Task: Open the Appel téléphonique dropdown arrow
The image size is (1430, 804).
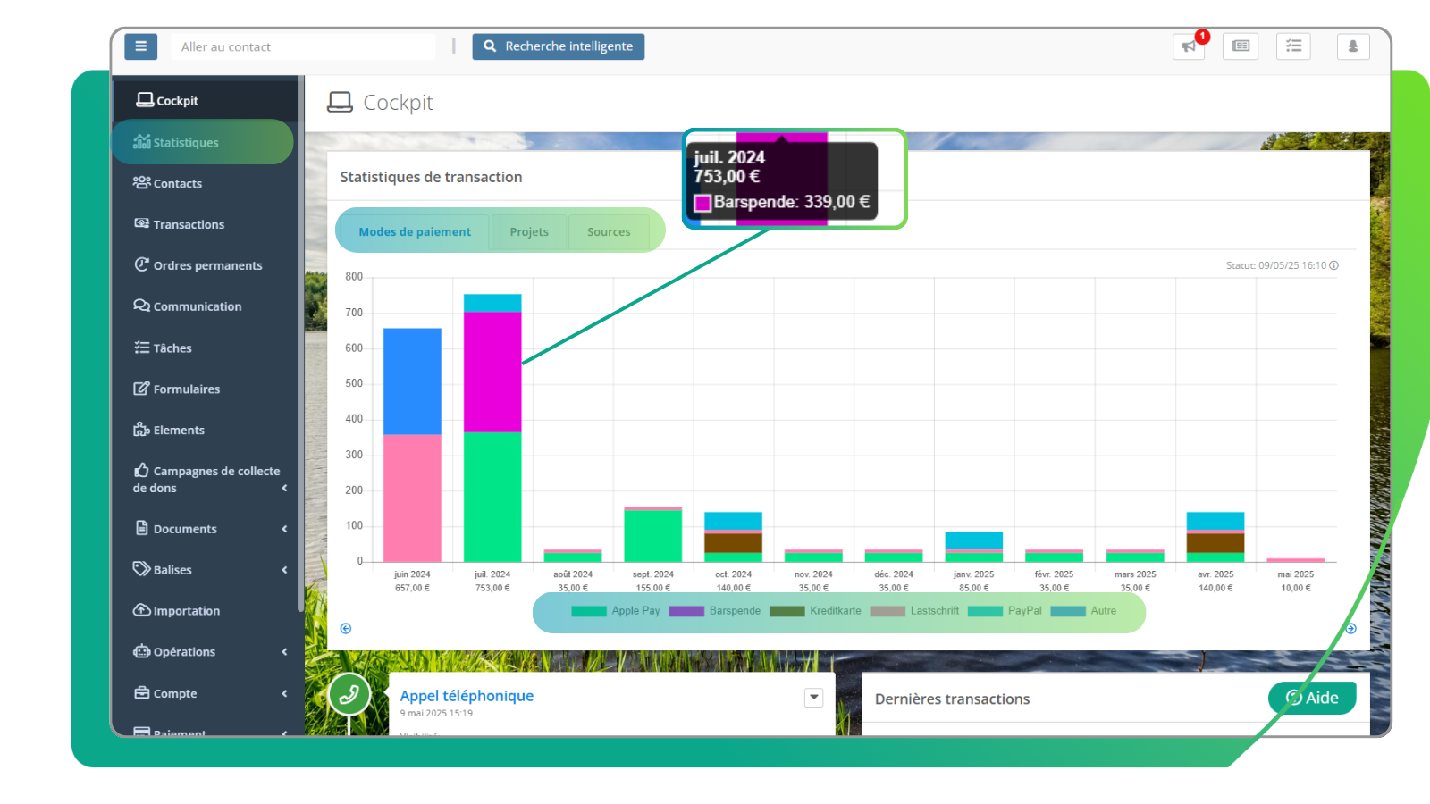Action: click(813, 698)
